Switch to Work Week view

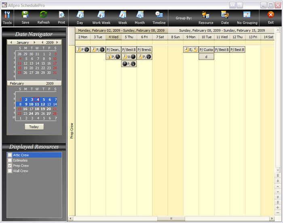pyautogui.click(x=101, y=18)
